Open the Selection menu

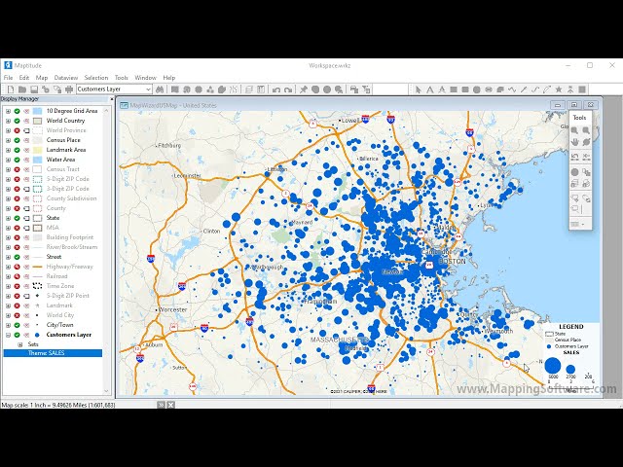click(95, 78)
